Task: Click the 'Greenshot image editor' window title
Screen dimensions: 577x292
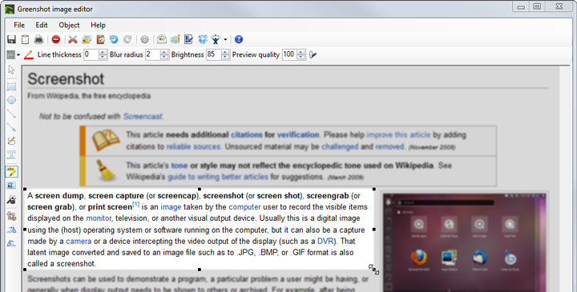Action: [x=55, y=9]
